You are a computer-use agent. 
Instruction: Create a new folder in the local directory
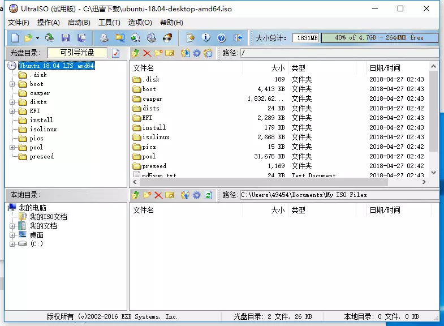[x=147, y=195]
